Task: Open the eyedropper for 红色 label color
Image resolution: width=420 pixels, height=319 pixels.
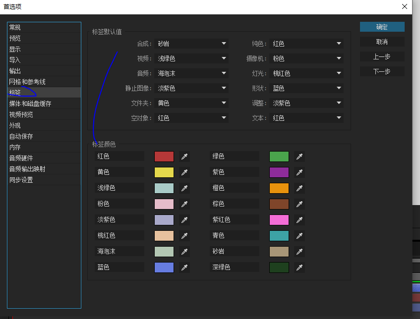Action: [184, 156]
